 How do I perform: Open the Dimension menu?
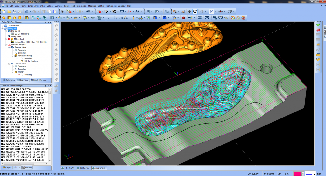[x=81, y=6]
